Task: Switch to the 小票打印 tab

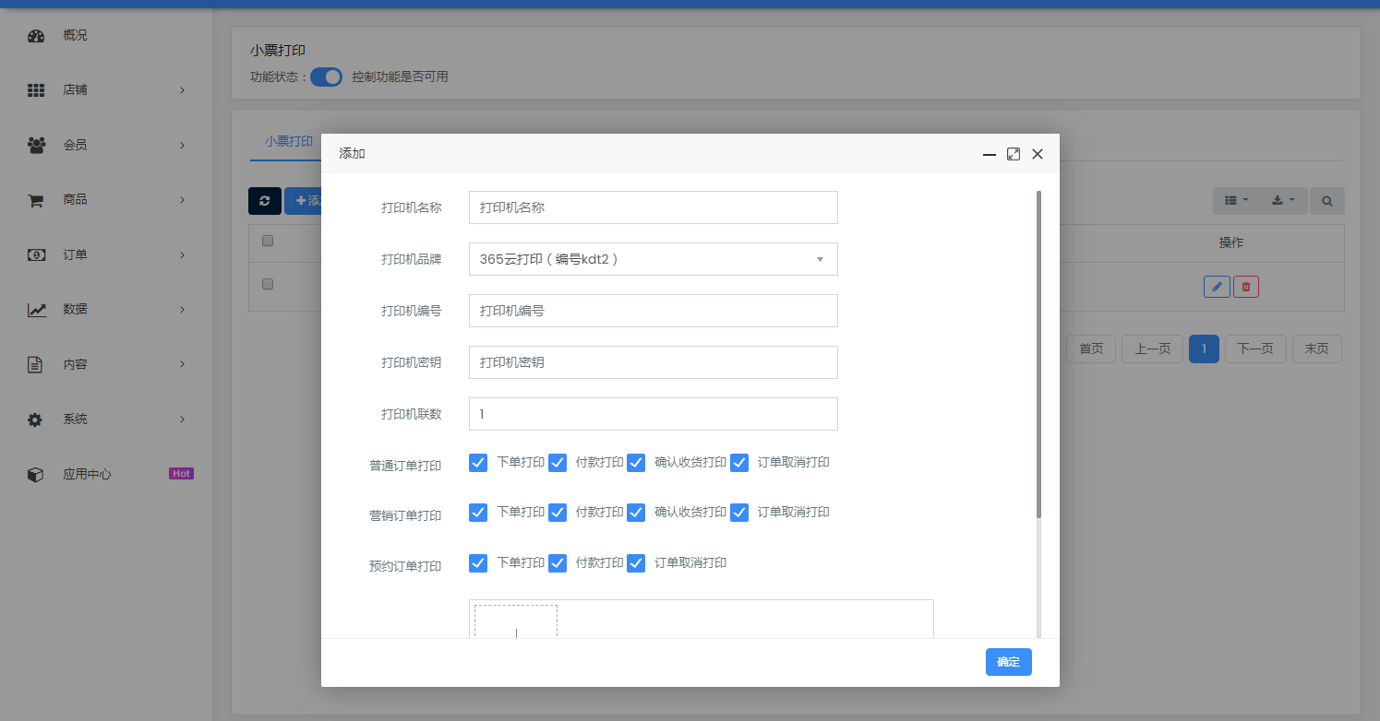Action: pos(288,142)
